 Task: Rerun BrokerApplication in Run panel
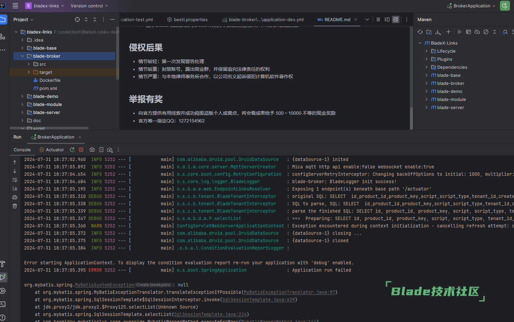[72, 150]
